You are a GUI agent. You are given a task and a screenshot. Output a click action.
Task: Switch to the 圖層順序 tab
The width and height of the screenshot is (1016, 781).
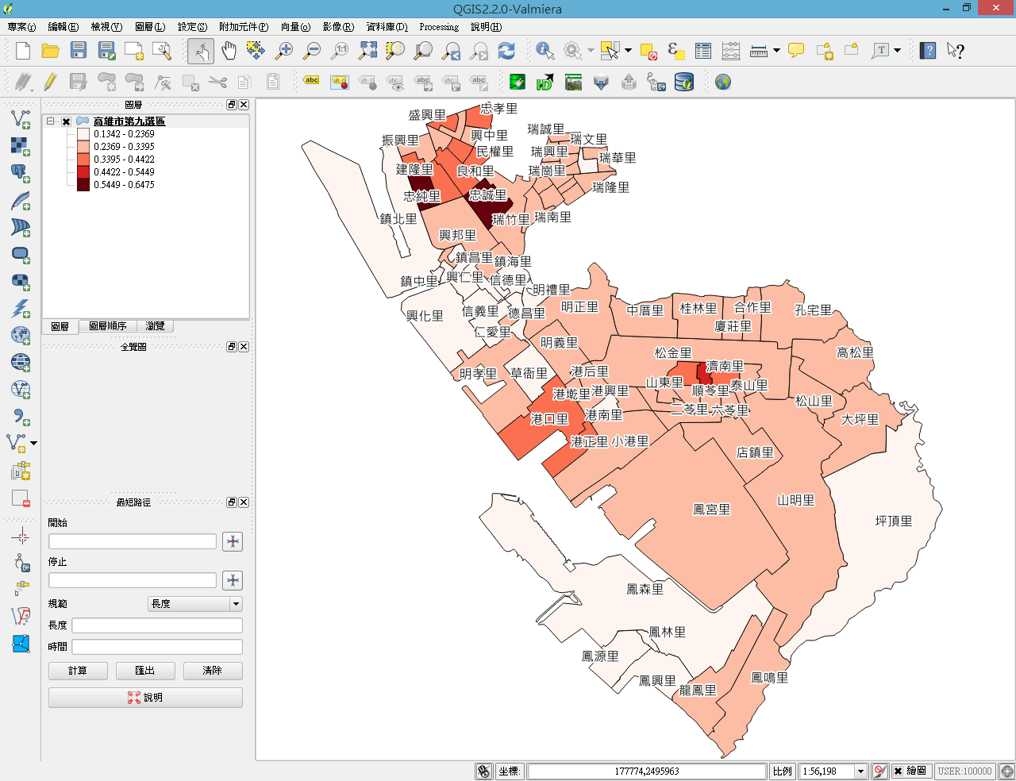(x=107, y=326)
